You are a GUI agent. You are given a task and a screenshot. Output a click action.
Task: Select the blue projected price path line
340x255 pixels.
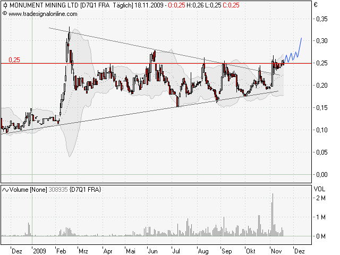(293, 50)
